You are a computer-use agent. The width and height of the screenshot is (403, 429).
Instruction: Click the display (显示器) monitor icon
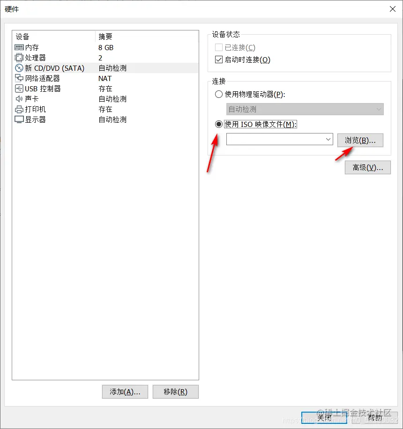click(x=19, y=119)
